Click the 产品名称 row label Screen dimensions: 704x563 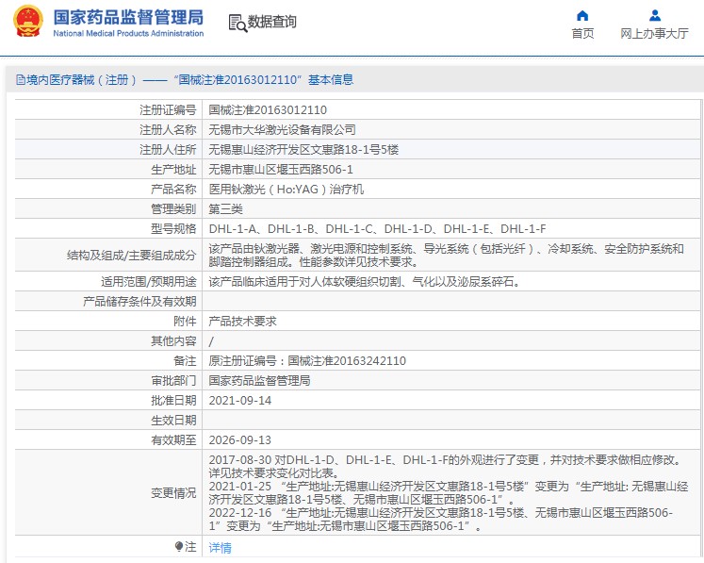[x=173, y=190]
